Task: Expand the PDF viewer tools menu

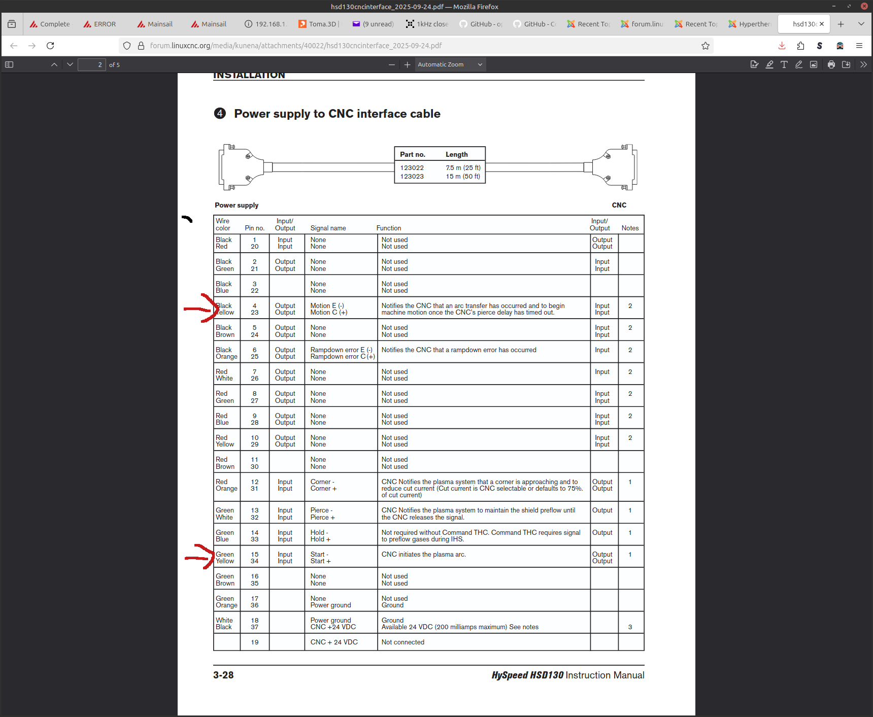Action: [863, 64]
